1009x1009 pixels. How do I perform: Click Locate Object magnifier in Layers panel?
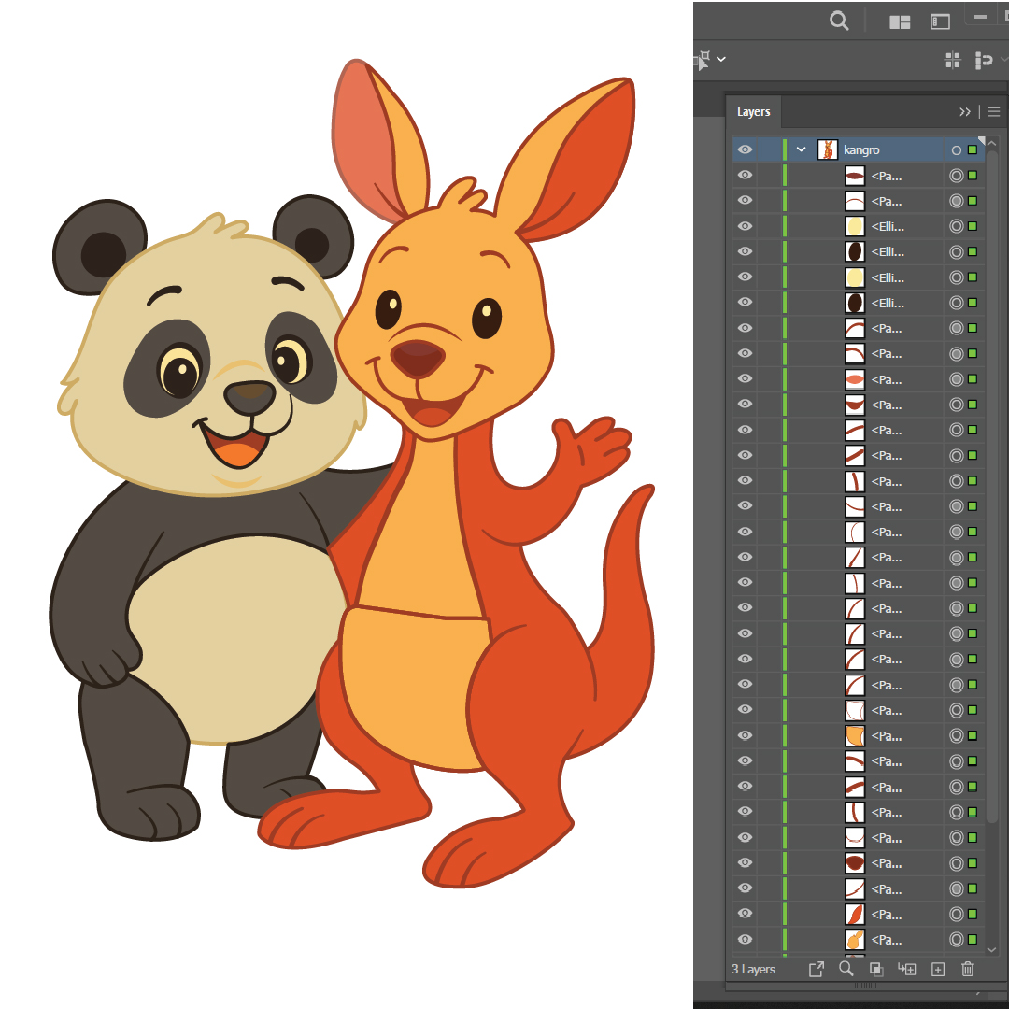pyautogui.click(x=846, y=969)
